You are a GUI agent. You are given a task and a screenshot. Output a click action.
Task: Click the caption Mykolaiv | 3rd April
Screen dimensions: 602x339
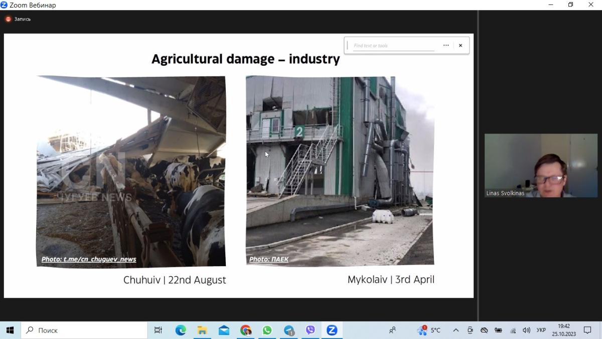[391, 279]
